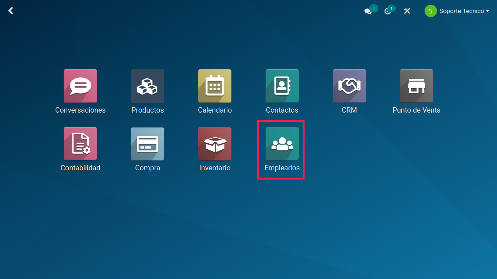This screenshot has height=279, width=497.
Task: Click the green S user avatar
Action: click(430, 11)
